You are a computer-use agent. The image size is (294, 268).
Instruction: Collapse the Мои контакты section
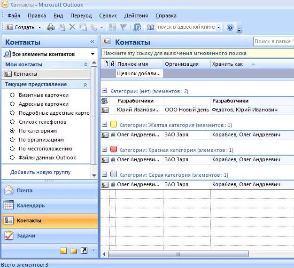[85, 64]
